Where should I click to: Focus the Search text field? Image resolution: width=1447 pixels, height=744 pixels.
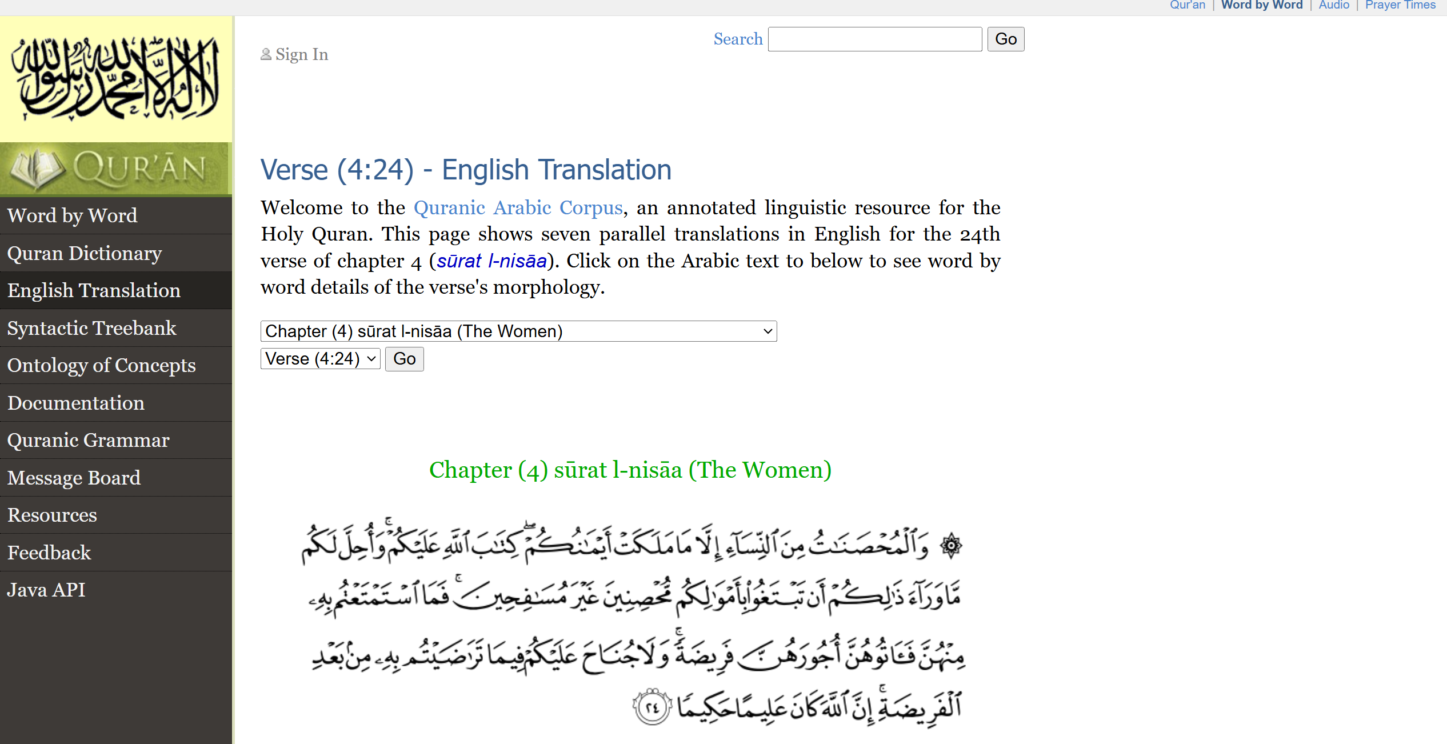874,39
